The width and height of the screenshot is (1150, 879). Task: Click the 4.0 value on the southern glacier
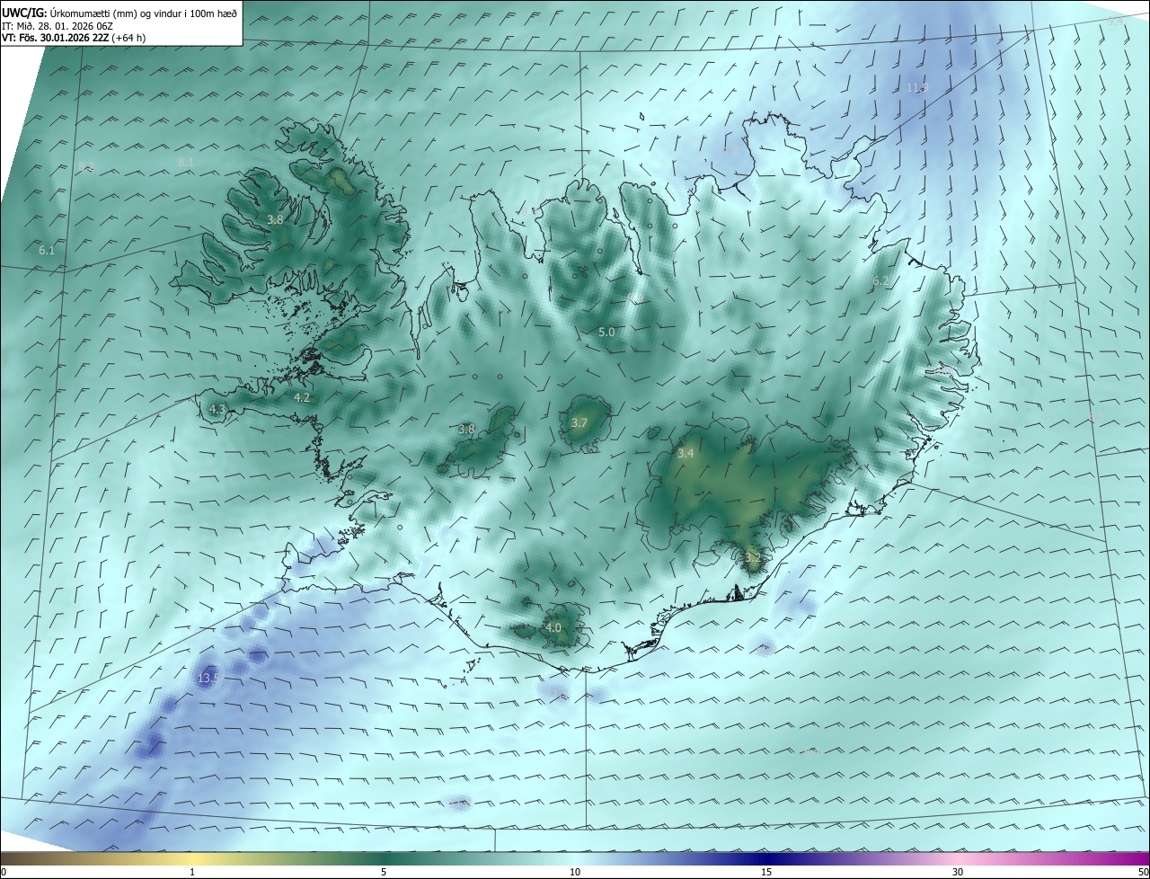[x=553, y=627]
